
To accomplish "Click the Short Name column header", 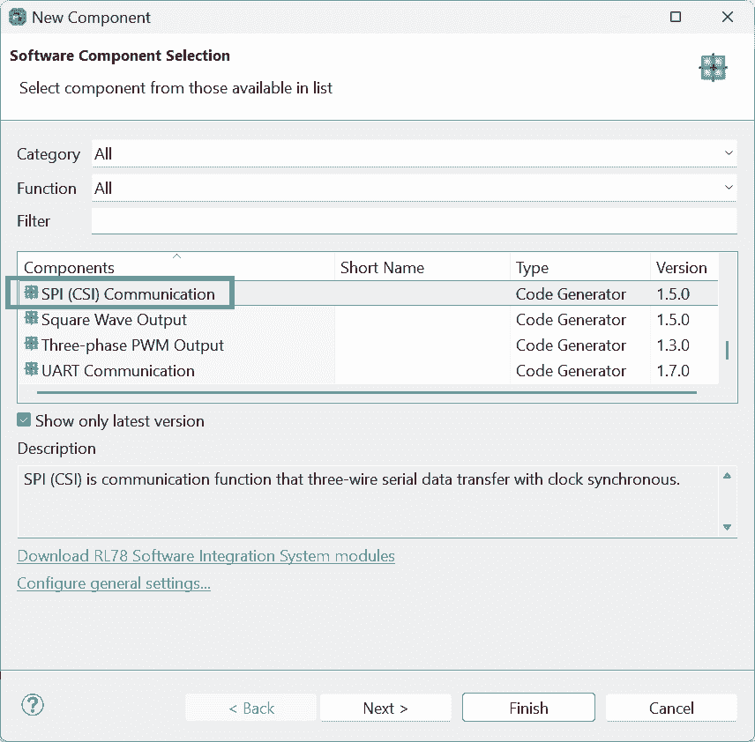I will pos(422,267).
